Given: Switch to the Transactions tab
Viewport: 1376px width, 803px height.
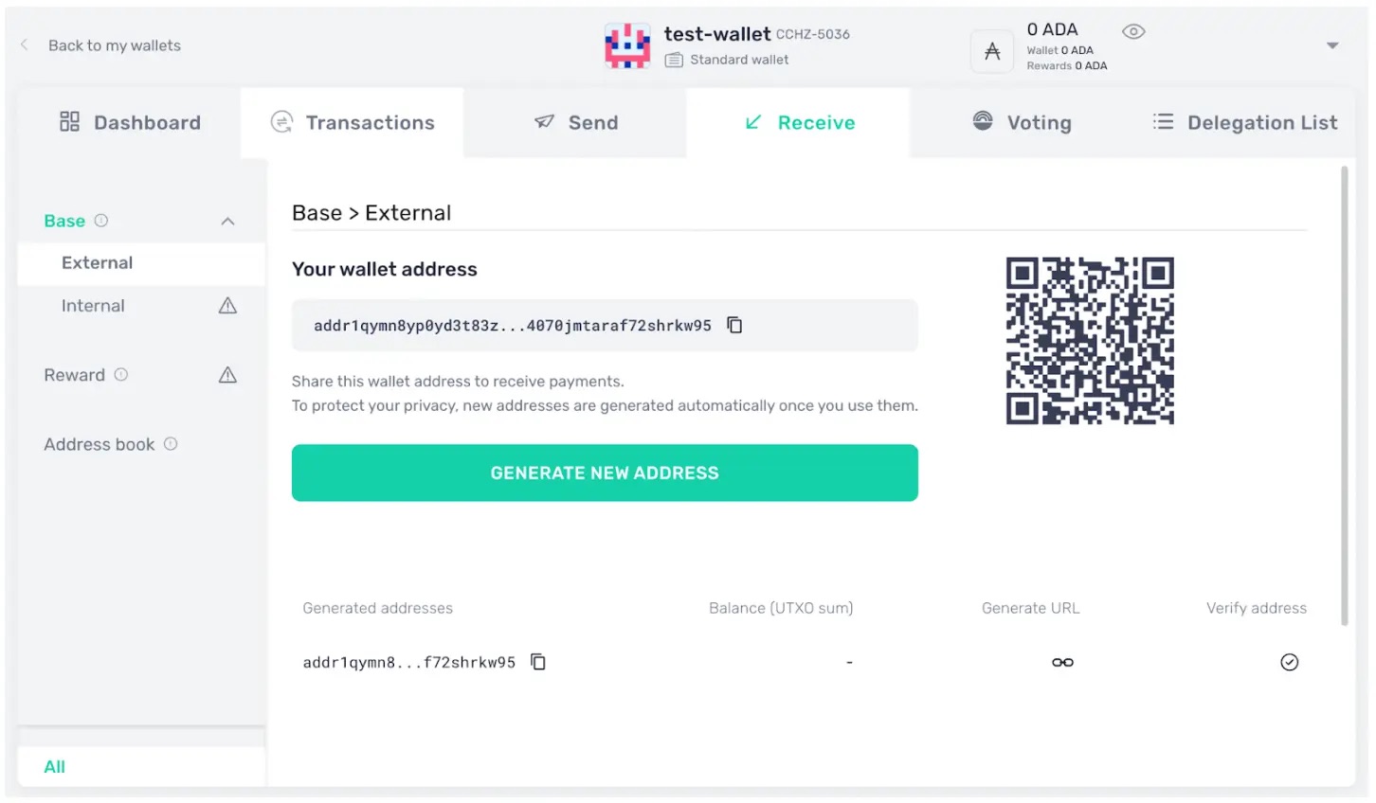Looking at the screenshot, I should point(352,122).
